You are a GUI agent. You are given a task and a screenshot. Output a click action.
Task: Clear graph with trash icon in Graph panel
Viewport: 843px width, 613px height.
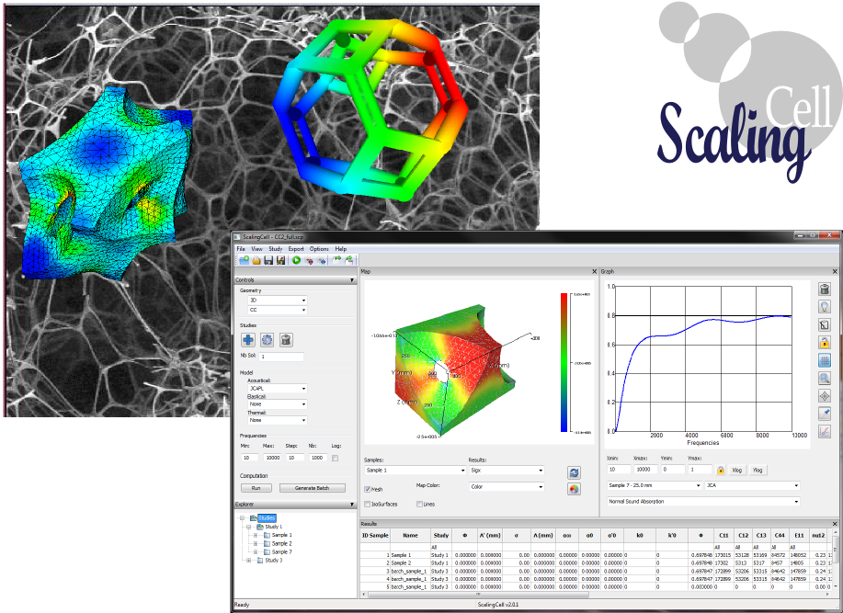click(825, 289)
